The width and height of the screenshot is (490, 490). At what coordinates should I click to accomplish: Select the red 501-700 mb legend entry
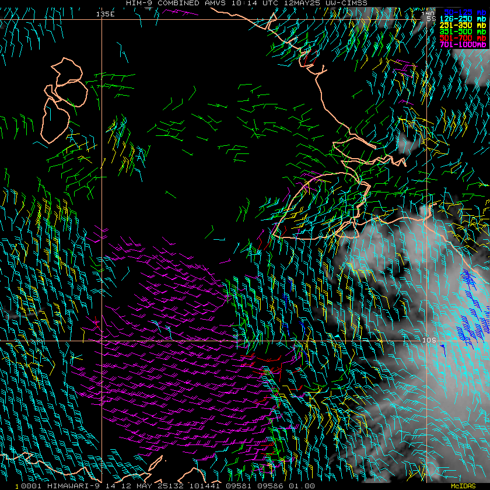click(463, 38)
